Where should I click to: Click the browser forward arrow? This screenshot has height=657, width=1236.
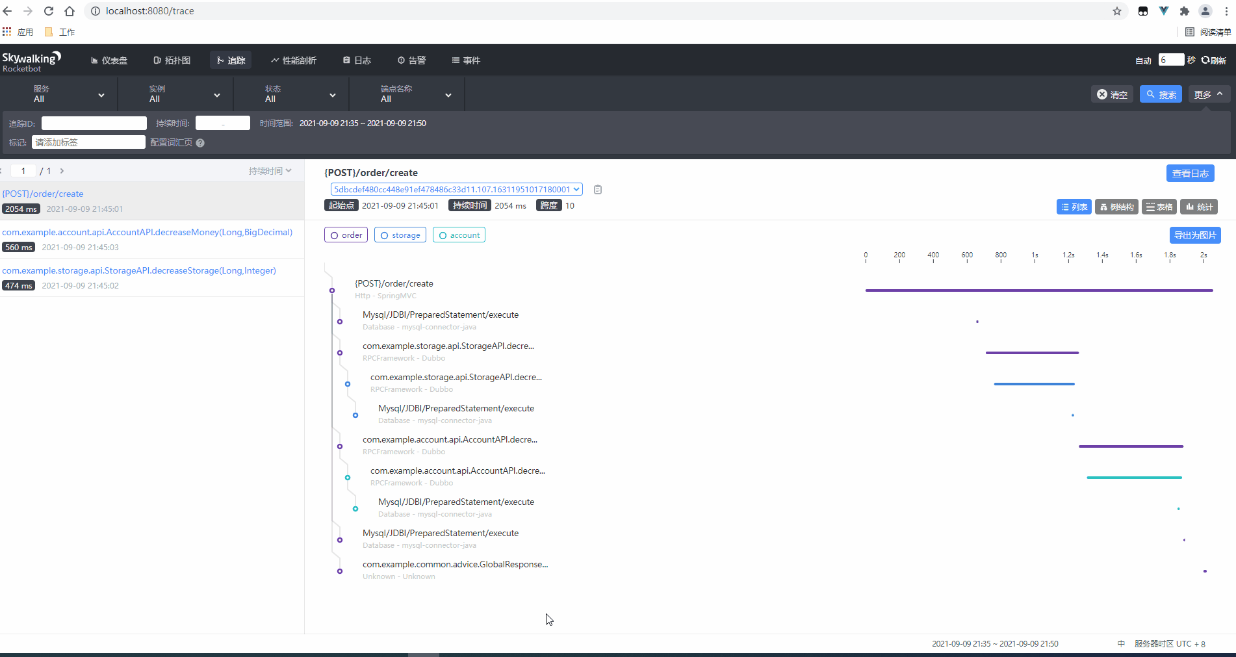pos(28,11)
